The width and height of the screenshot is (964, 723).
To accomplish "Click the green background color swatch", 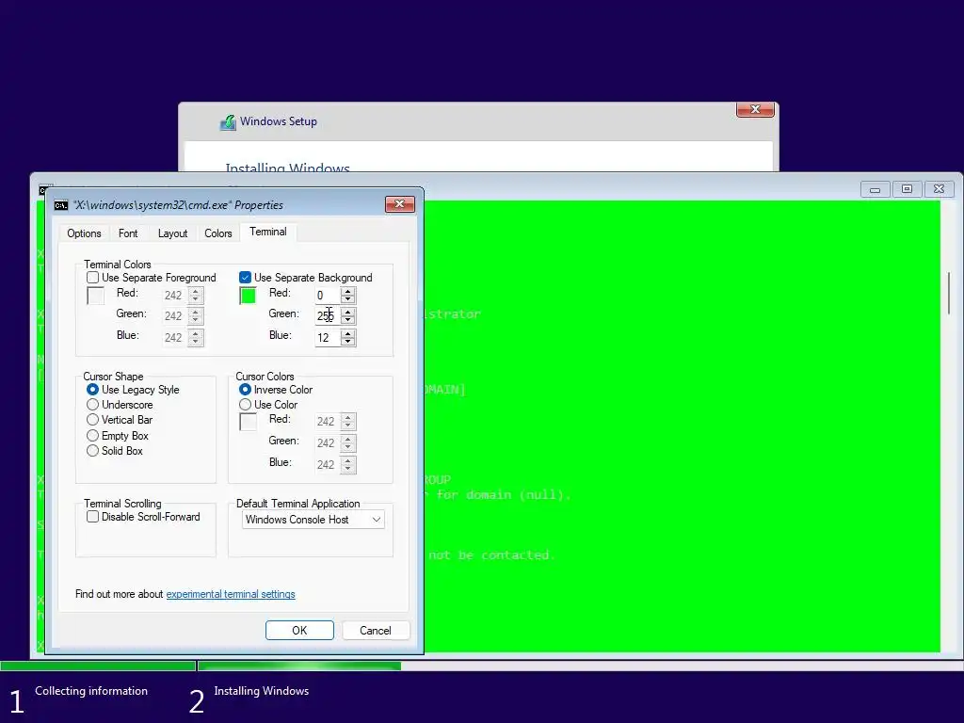I will click(x=249, y=296).
